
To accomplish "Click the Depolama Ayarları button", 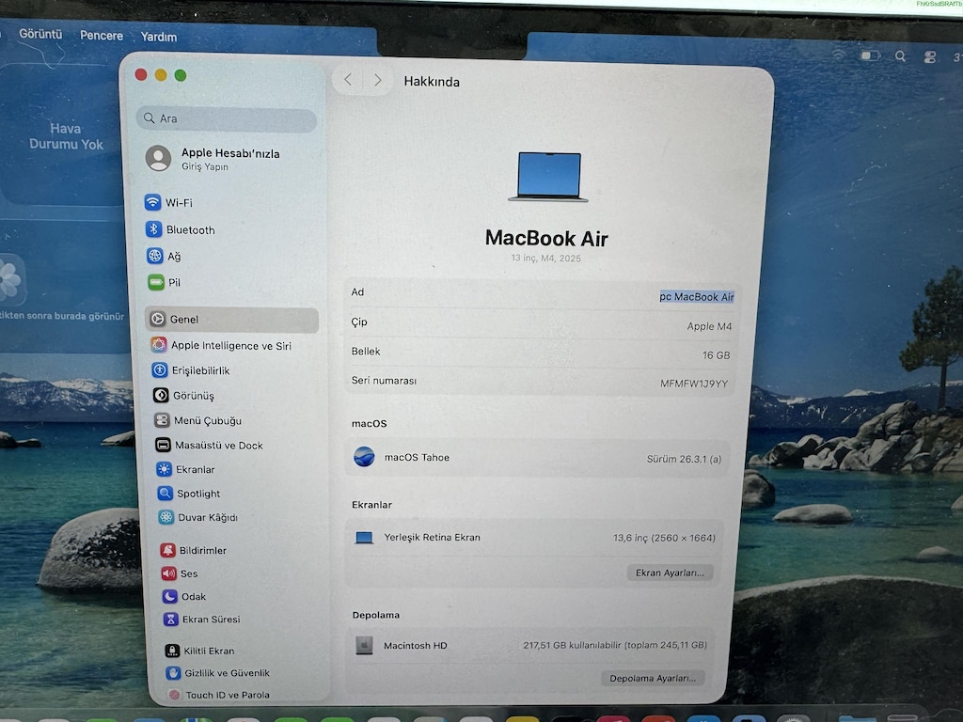I will 653,678.
